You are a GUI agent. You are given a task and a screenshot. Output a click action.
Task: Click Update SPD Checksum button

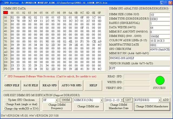[x=21, y=100]
